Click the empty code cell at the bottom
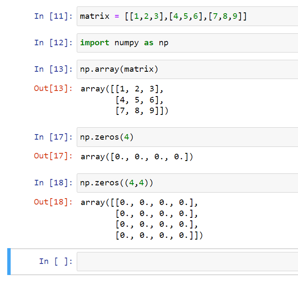 pos(188,261)
